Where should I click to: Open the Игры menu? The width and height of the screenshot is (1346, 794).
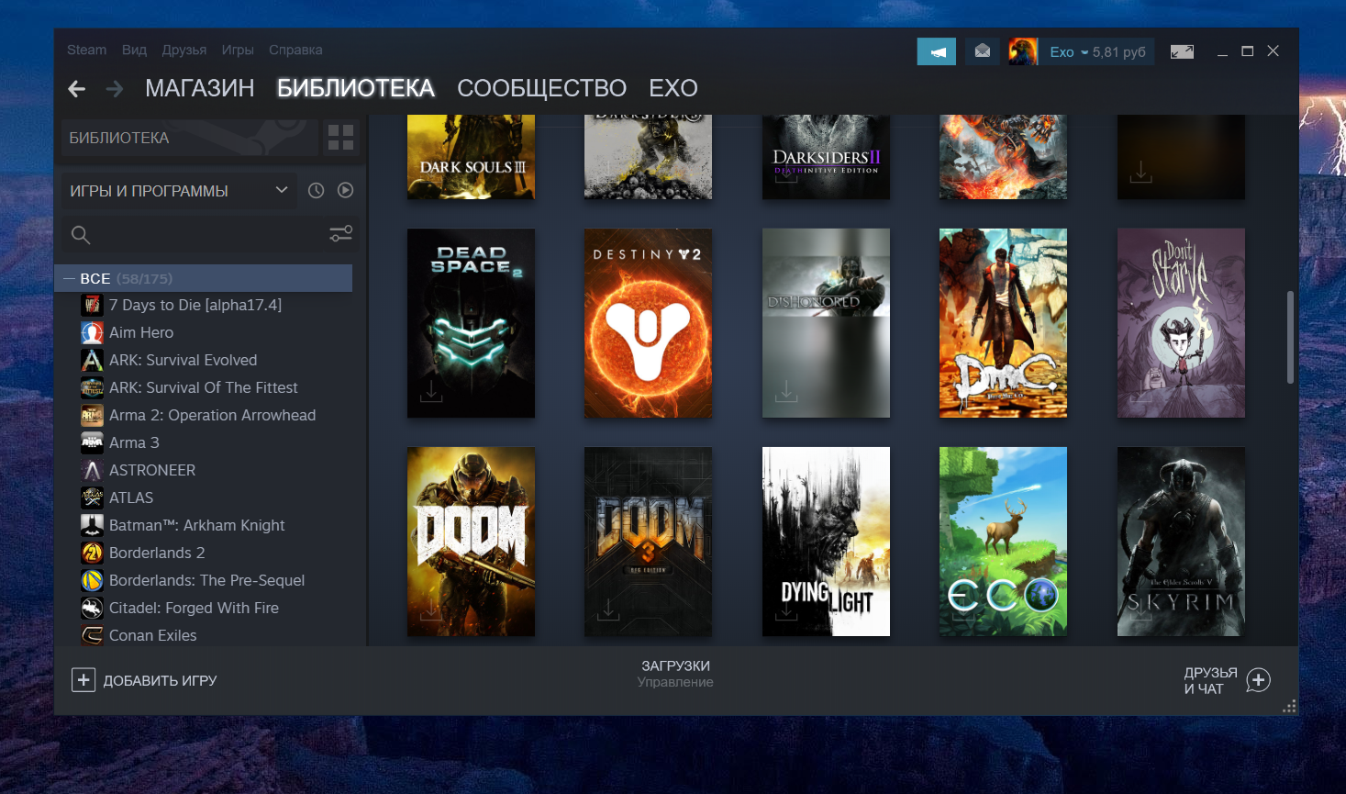(238, 50)
